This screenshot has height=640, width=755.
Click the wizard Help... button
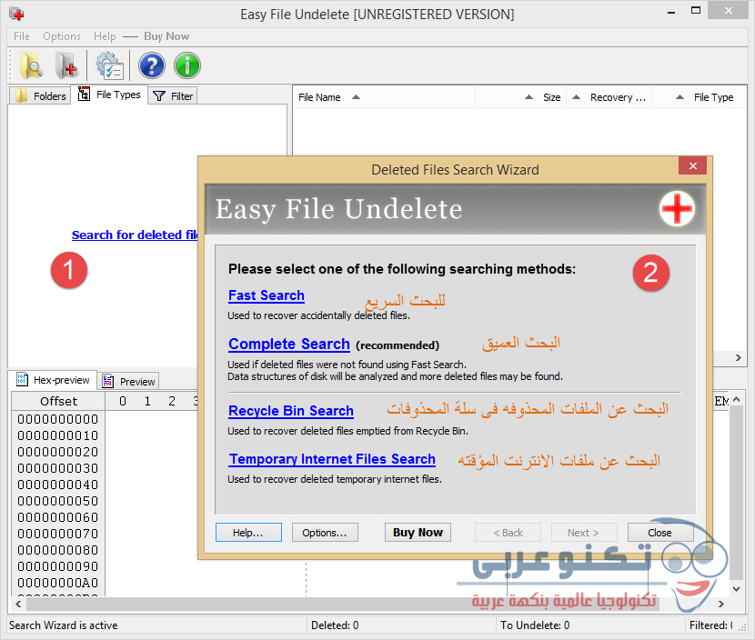(x=248, y=532)
